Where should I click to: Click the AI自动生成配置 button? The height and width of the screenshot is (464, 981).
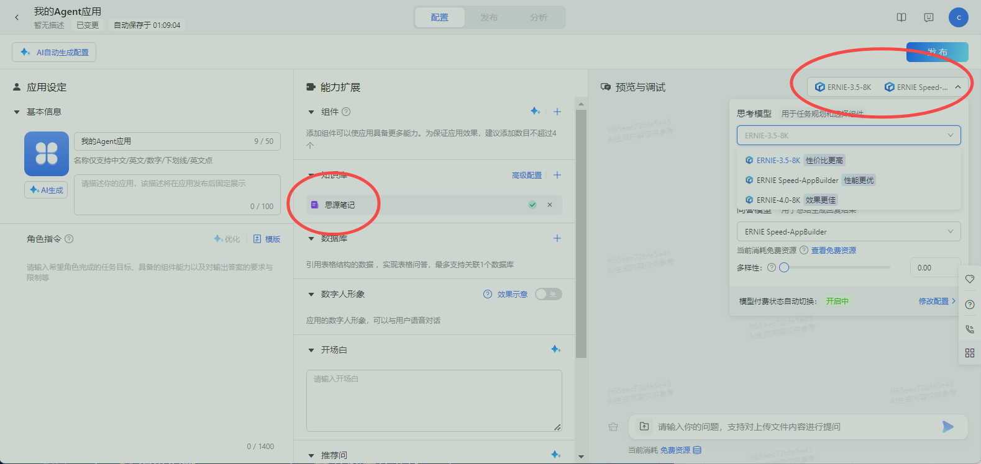54,52
